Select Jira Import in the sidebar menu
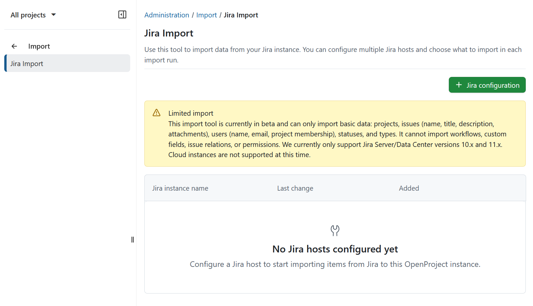This screenshot has height=306, width=533. (27, 63)
